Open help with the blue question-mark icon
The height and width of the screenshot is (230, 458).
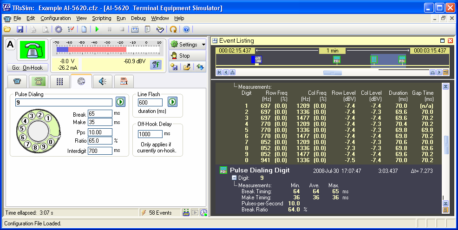[186, 29]
